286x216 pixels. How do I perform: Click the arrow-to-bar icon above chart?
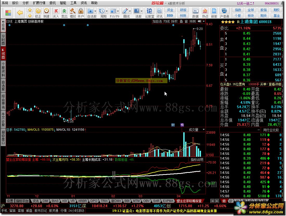[x=199, y=21]
